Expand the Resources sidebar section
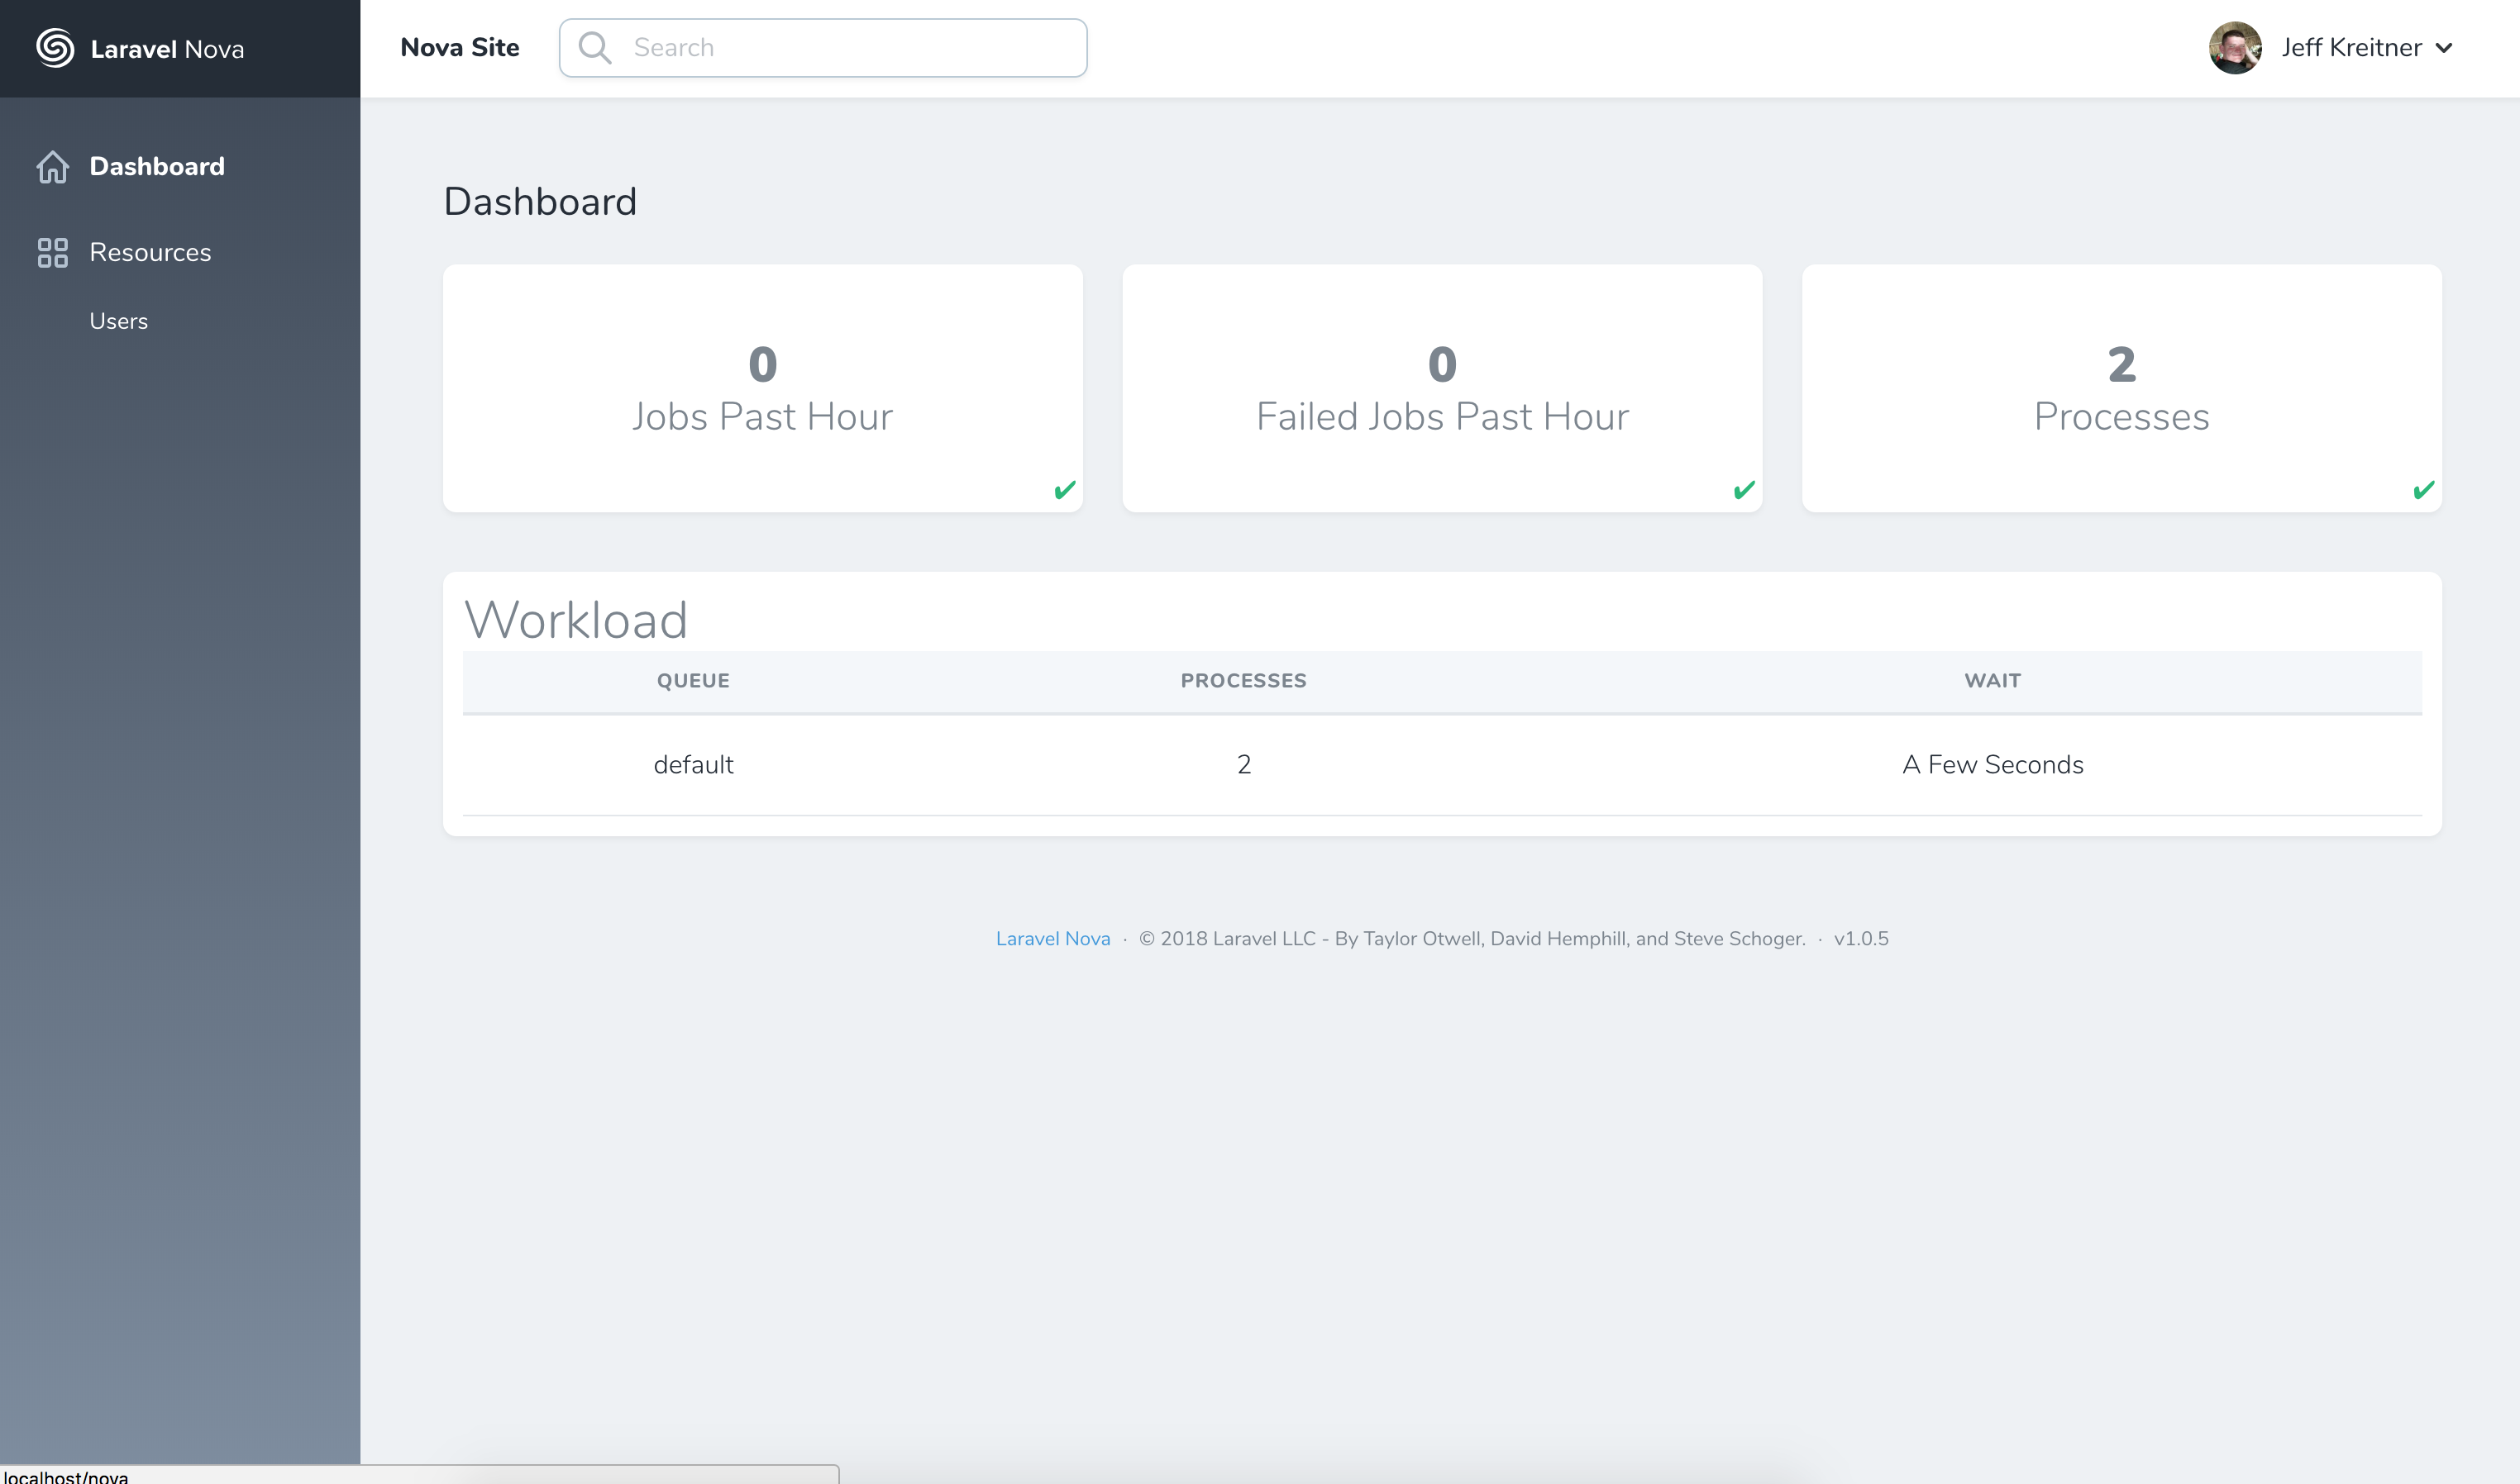 click(150, 251)
